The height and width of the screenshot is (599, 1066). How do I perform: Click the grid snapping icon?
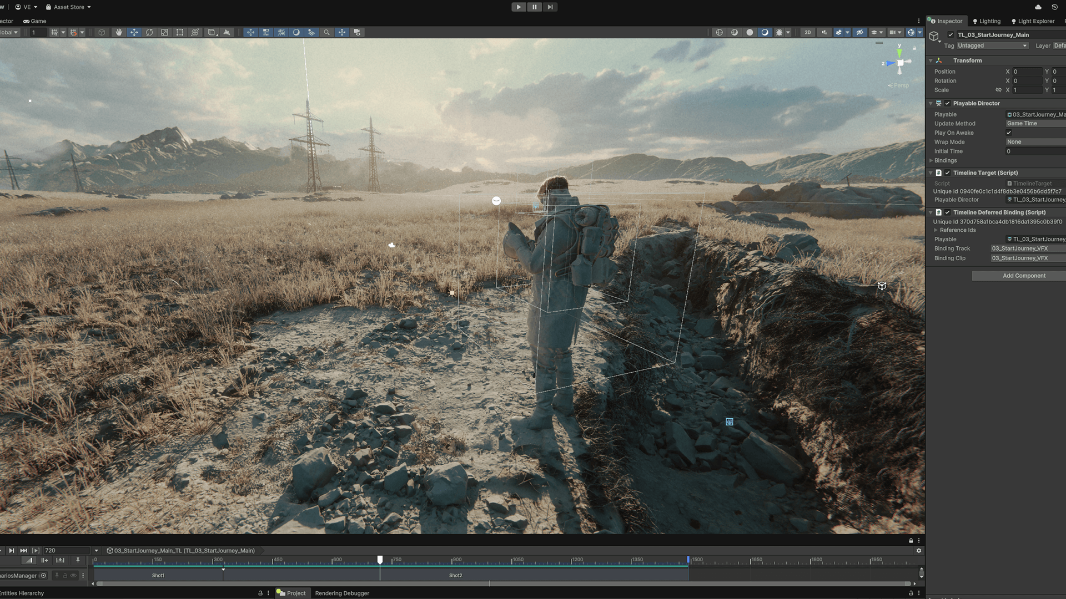point(73,32)
